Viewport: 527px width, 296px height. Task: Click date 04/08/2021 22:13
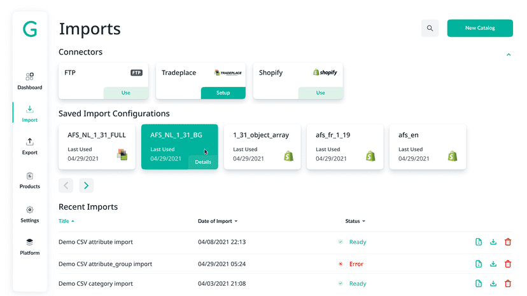coord(222,242)
